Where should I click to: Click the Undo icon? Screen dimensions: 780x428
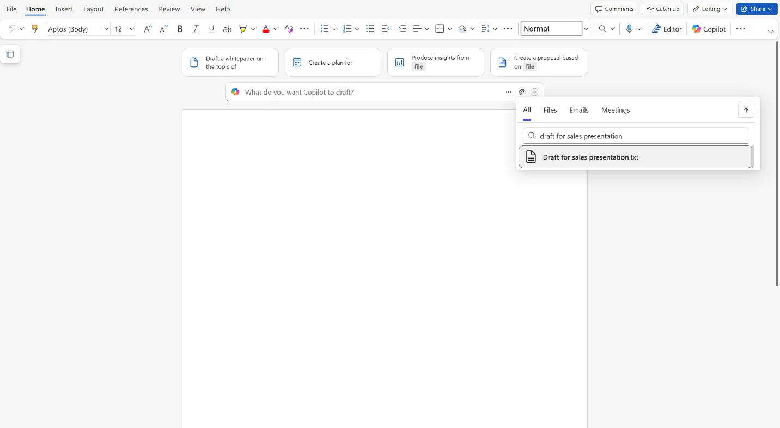tap(11, 29)
